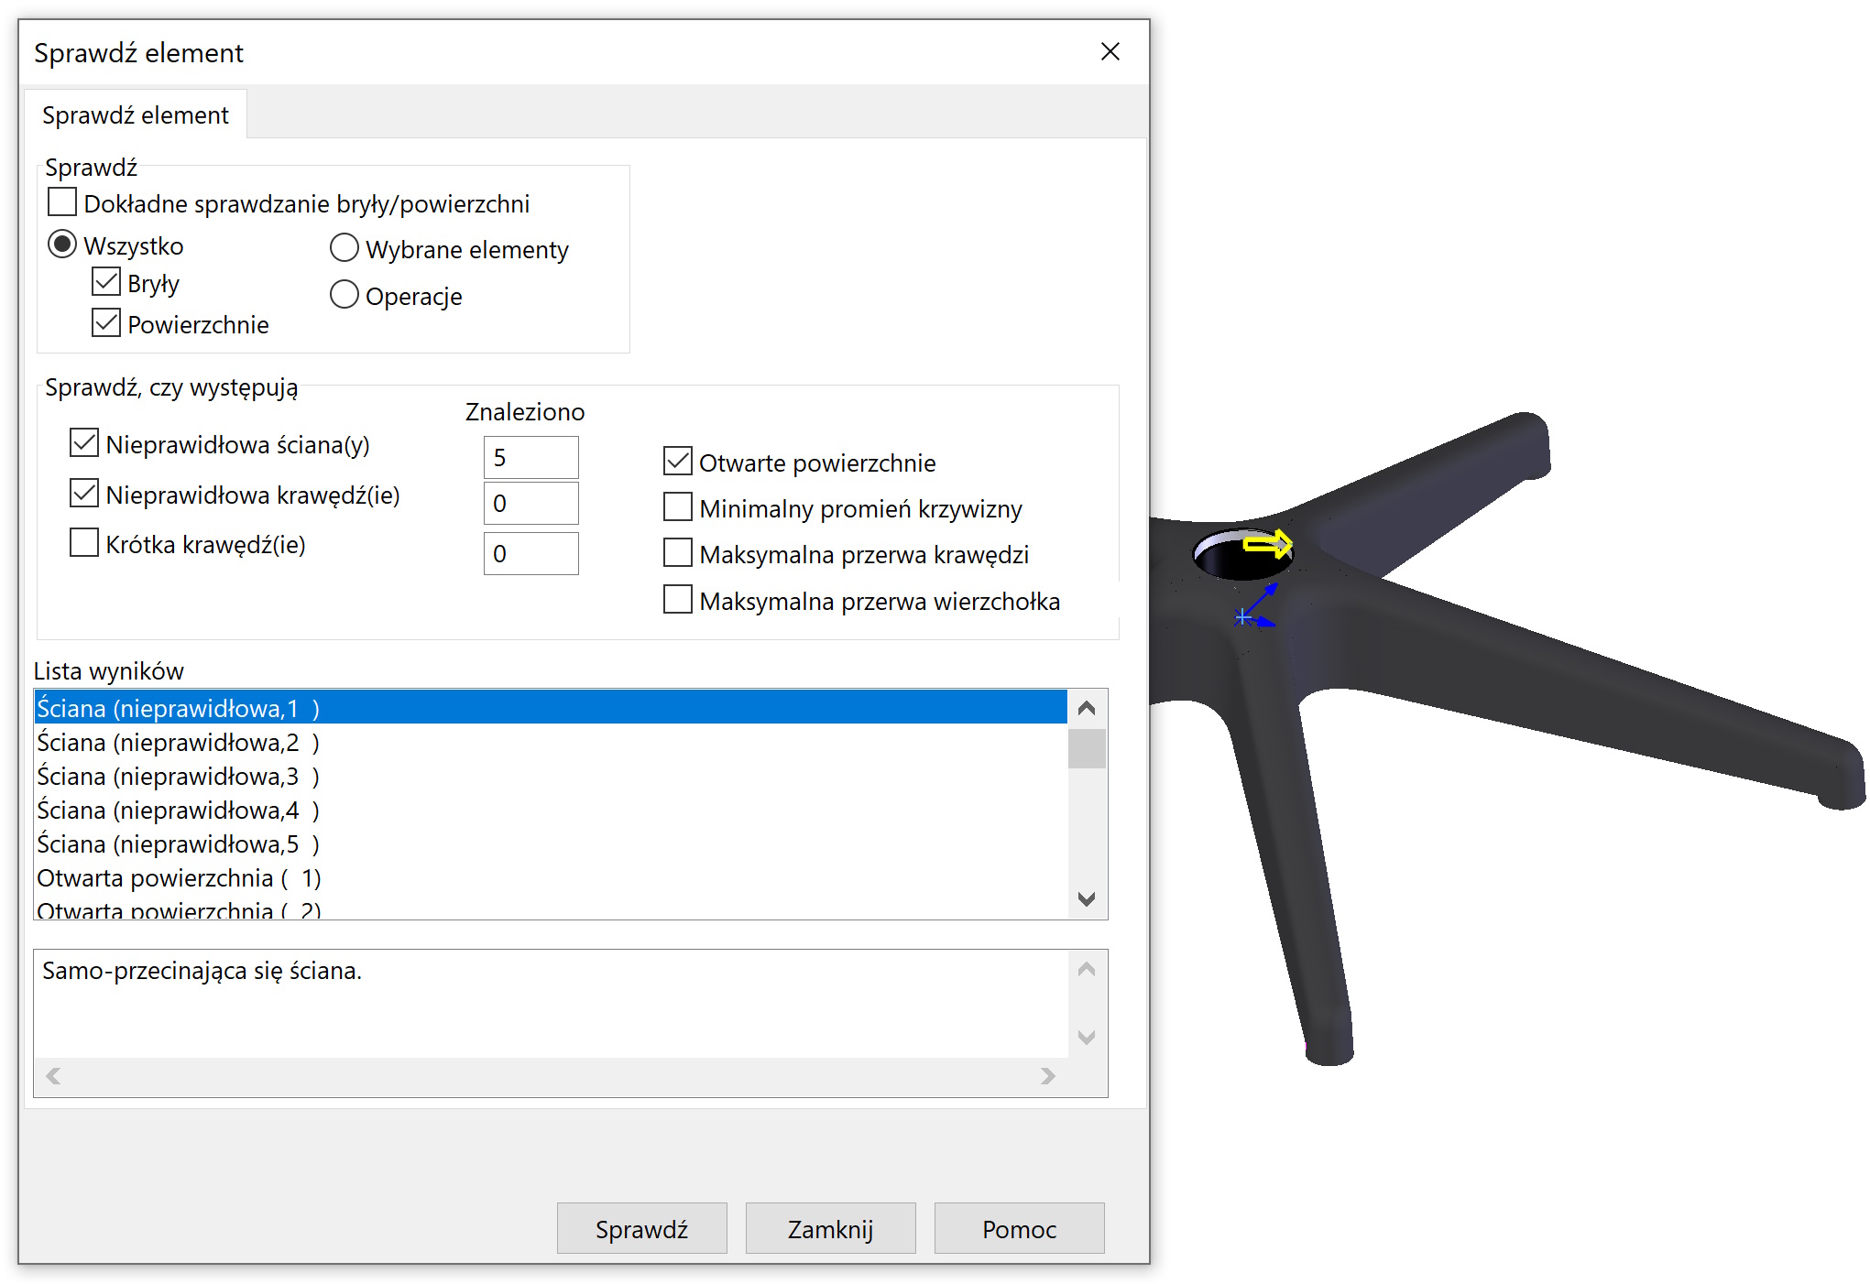Click message box scroll up arrow

[1087, 969]
